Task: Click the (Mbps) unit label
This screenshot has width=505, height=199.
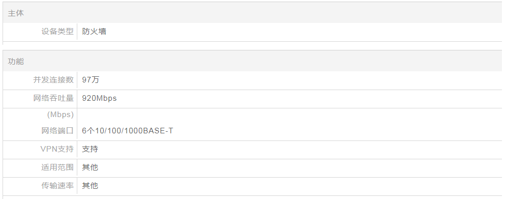Action: pyautogui.click(x=61, y=115)
